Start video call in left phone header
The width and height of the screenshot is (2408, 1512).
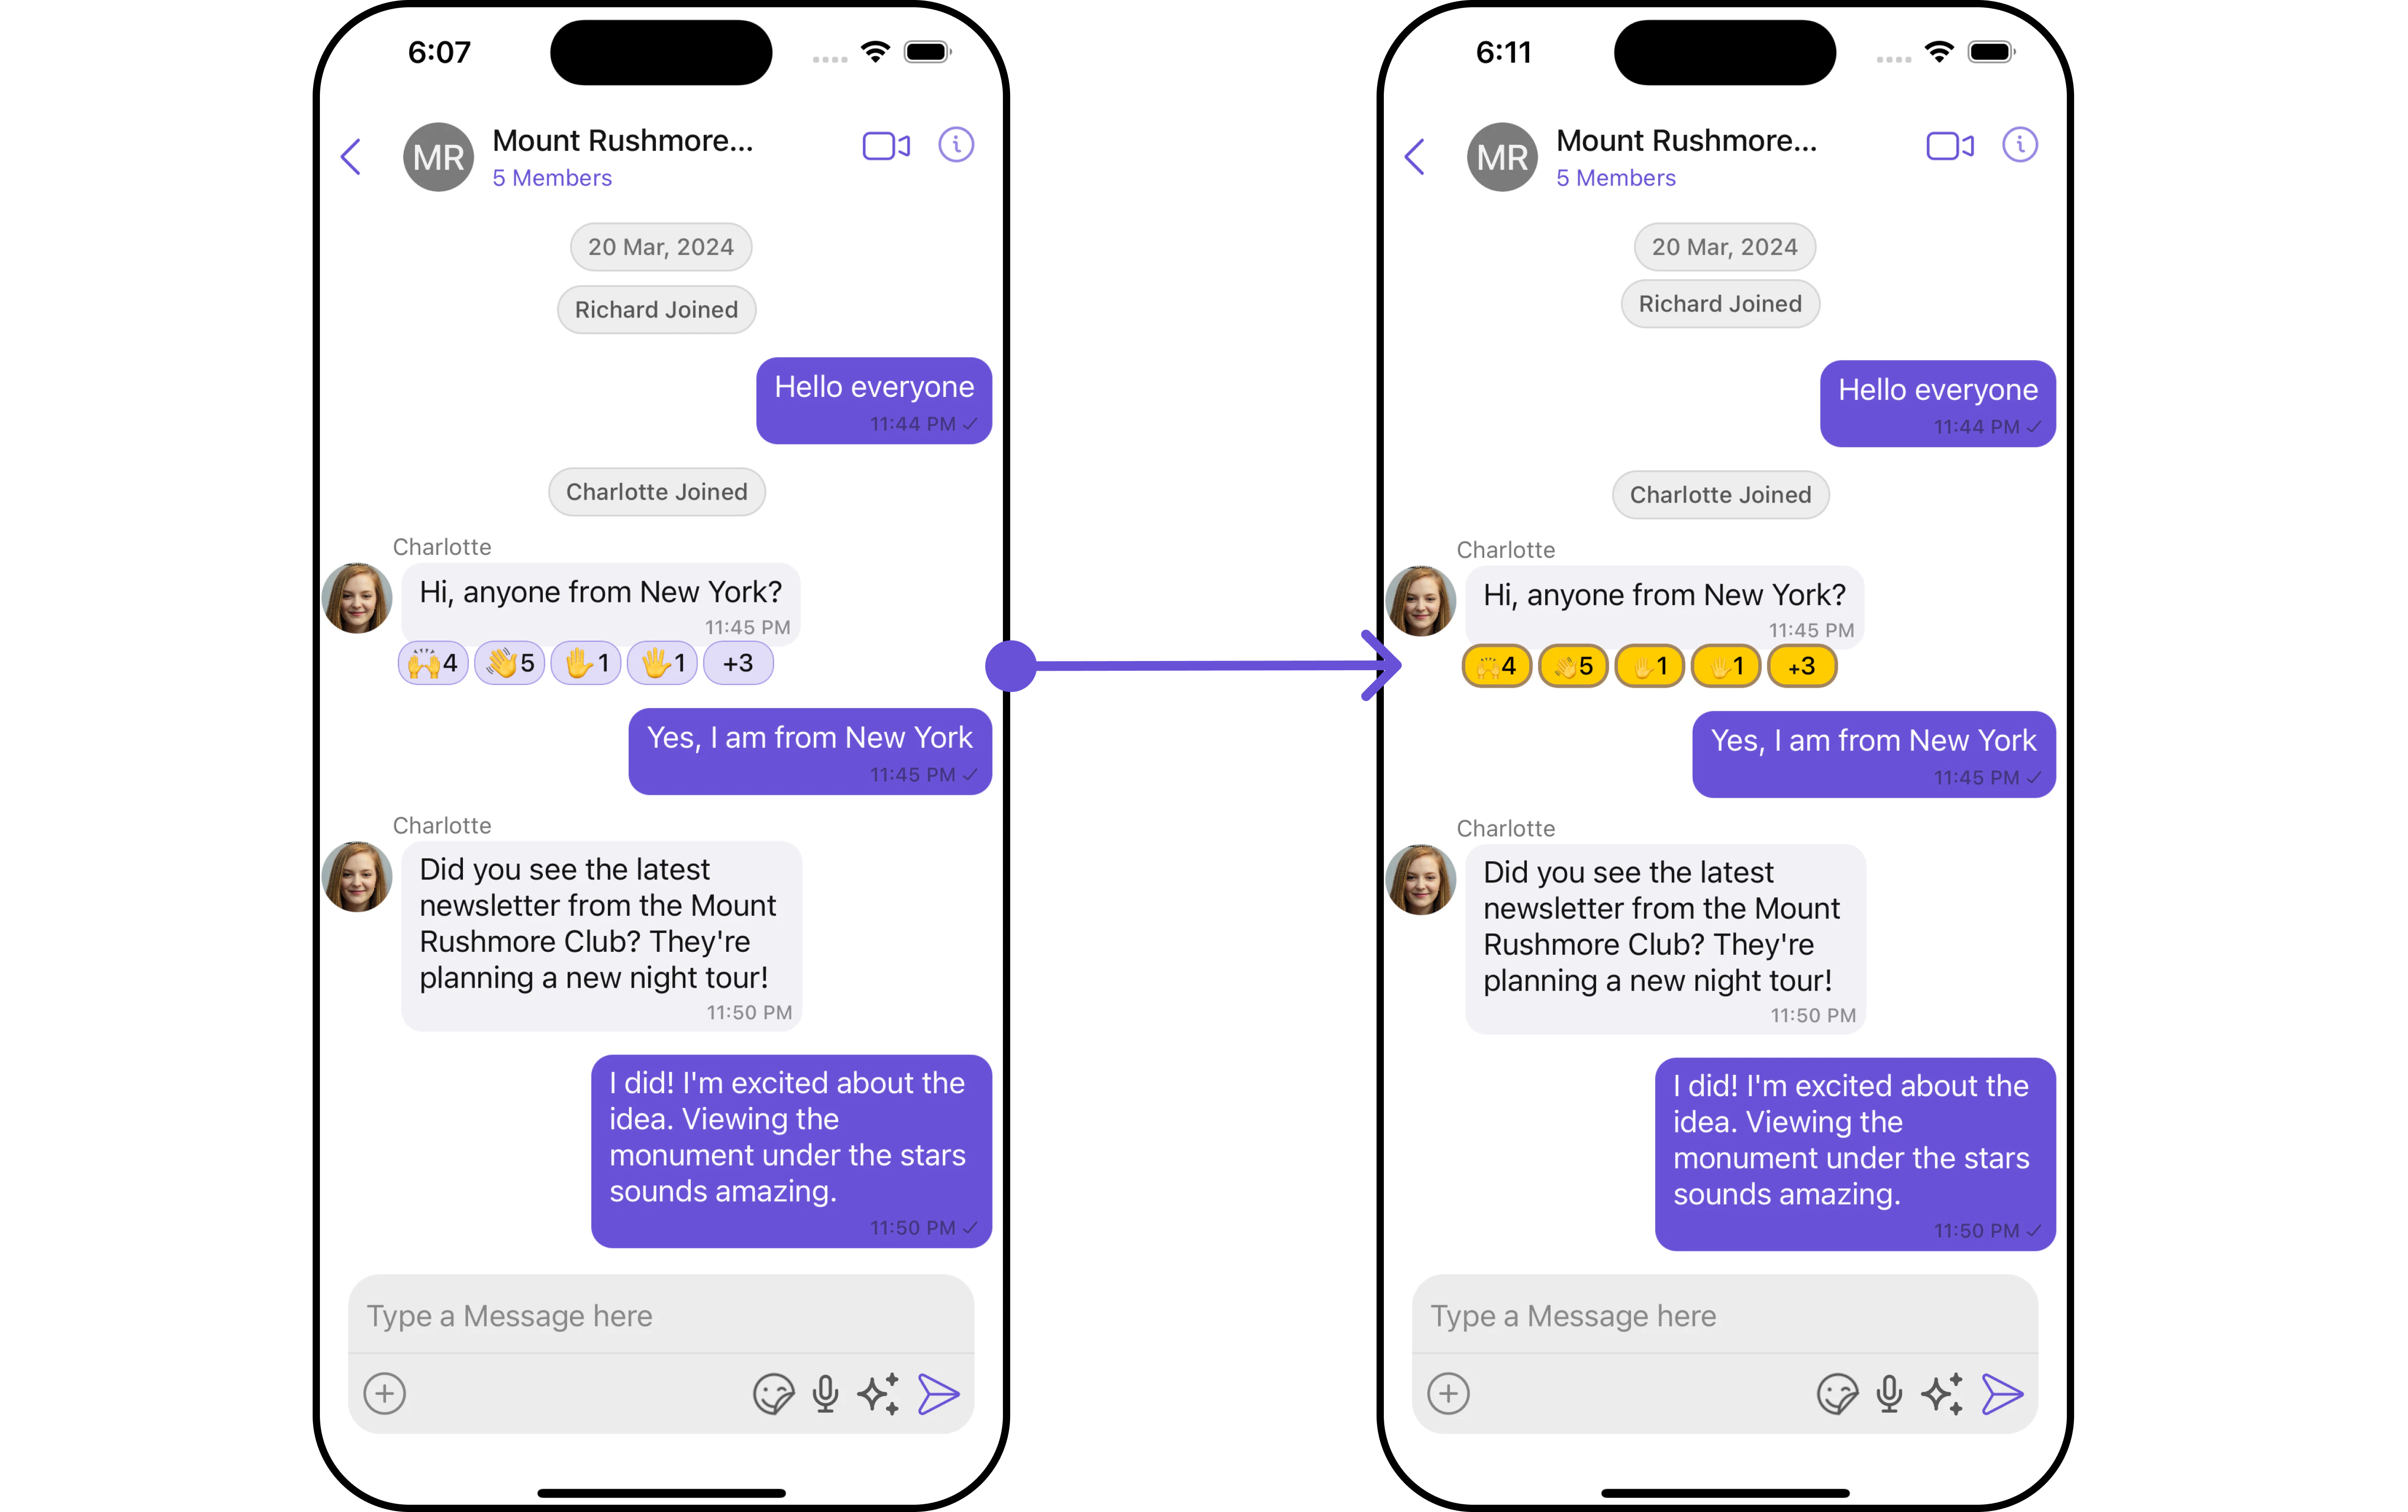pos(886,146)
